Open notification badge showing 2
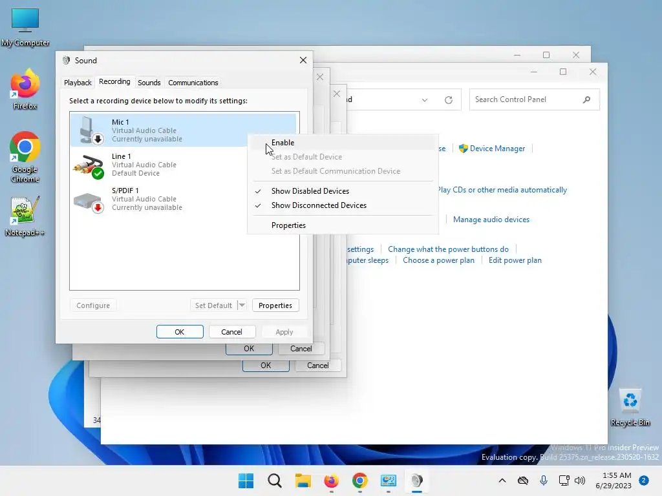 644,480
